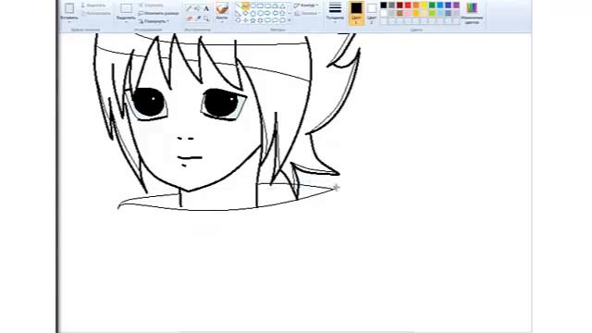Open the line Thickness (Толщина) dropdown
Viewport: 592px width, 333px height.
pyautogui.click(x=335, y=12)
